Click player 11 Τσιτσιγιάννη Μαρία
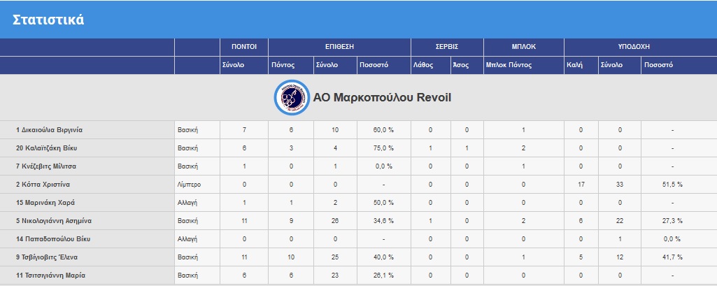717x286 pixels. 50,275
